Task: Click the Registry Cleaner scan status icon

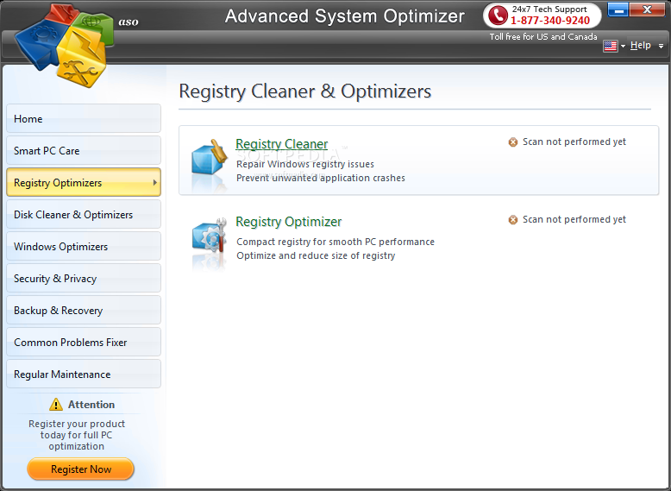Action: [512, 142]
